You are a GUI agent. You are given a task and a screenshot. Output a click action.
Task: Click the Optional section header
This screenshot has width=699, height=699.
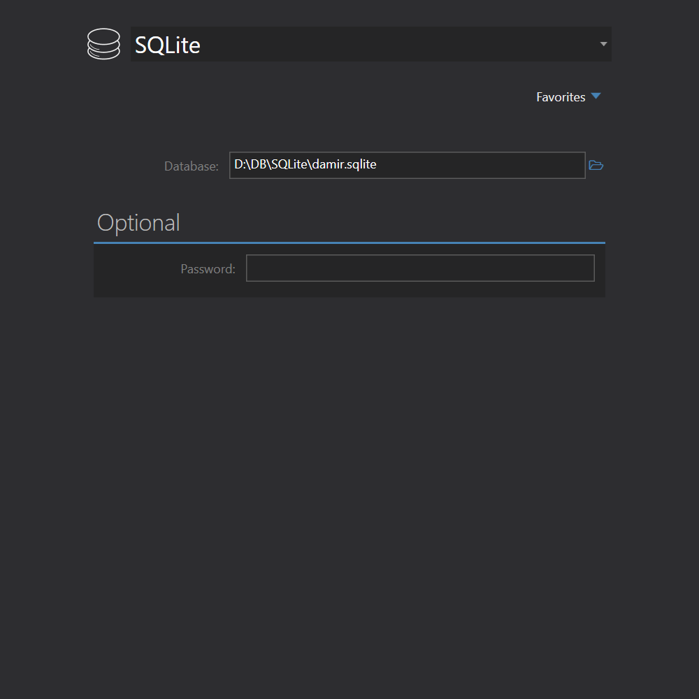138,223
